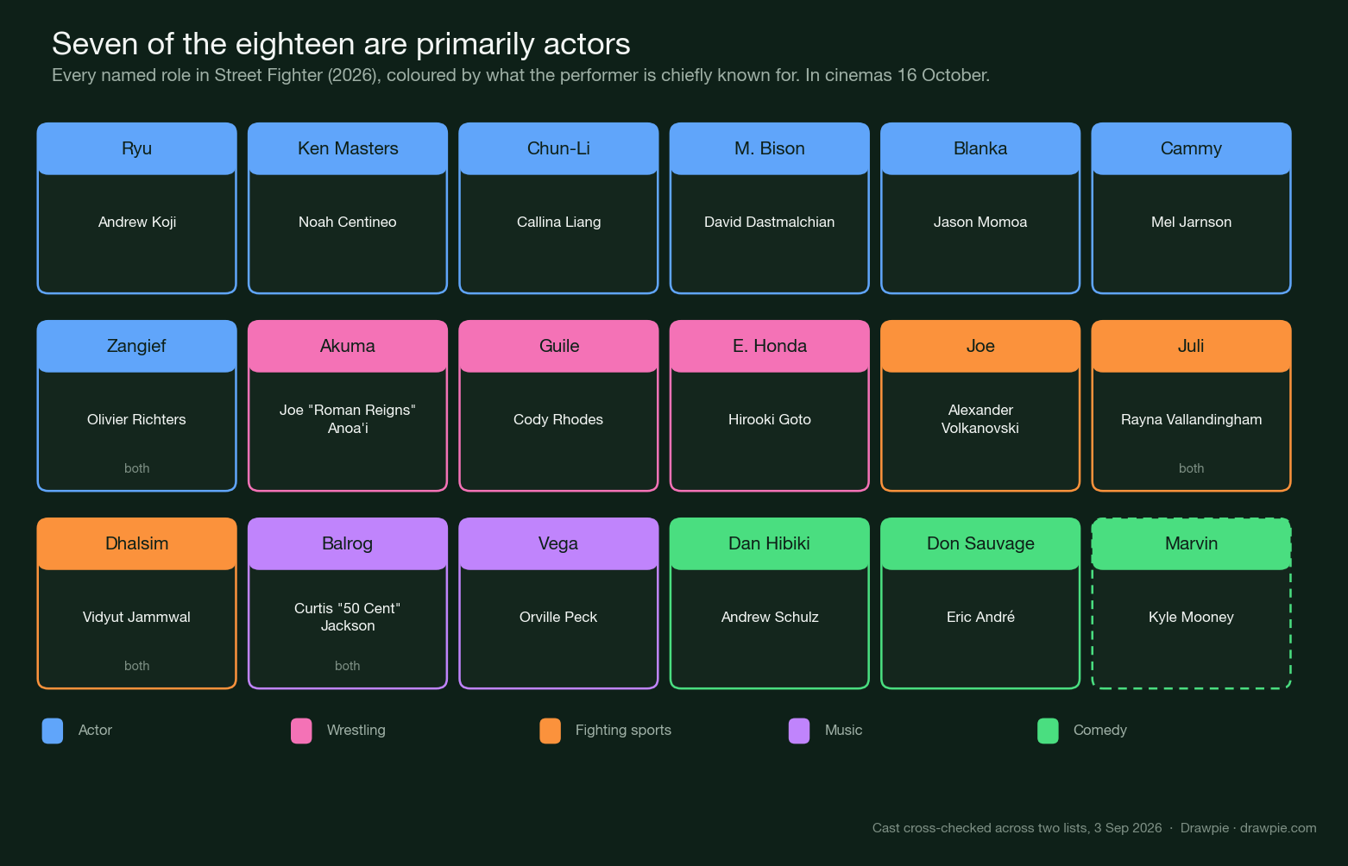Click the pink Wrestling legend swatch
This screenshot has height=866, width=1348.
[301, 731]
